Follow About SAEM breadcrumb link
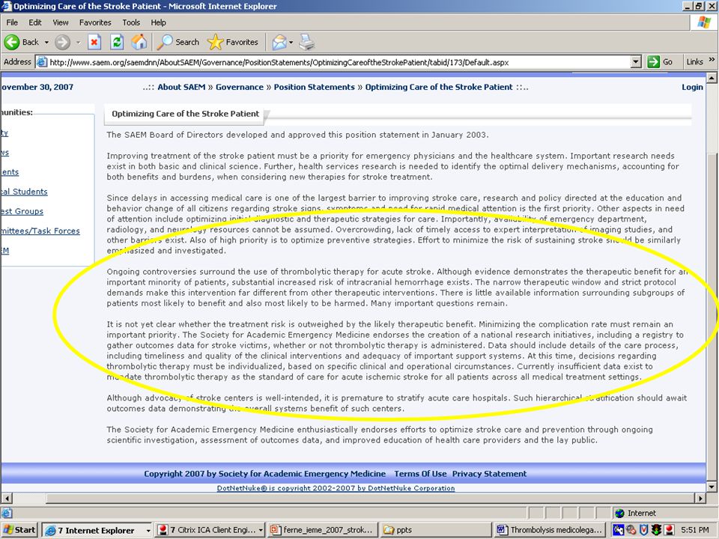The height and width of the screenshot is (539, 719). click(181, 87)
